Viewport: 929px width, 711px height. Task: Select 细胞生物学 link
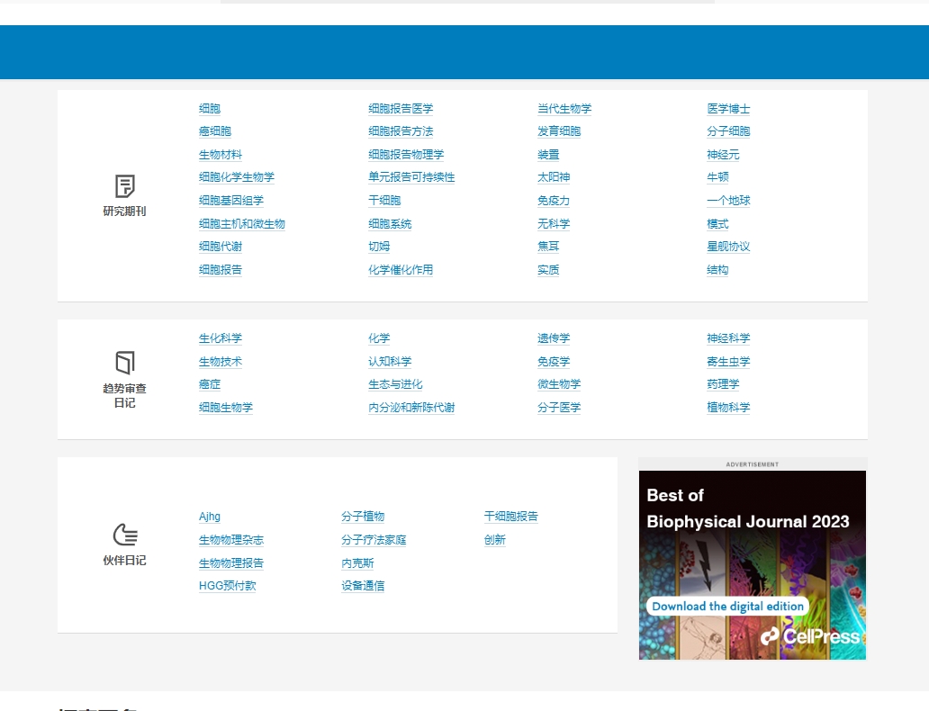pos(226,407)
